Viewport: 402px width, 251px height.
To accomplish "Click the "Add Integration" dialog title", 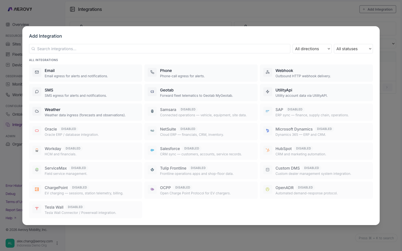I will (46, 36).
